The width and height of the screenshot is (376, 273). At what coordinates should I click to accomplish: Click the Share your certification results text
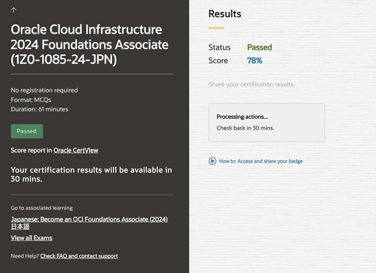(x=251, y=84)
